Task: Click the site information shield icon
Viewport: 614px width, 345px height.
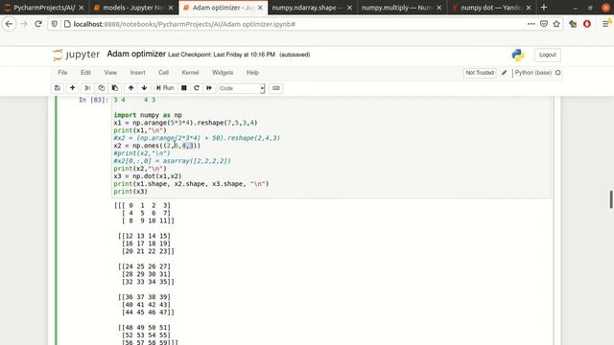Action: click(x=55, y=24)
